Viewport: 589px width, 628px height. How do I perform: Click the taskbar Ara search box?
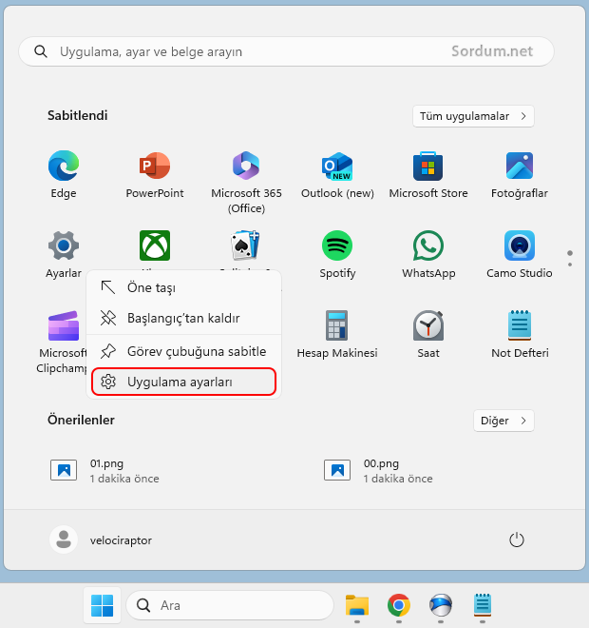tap(230, 605)
